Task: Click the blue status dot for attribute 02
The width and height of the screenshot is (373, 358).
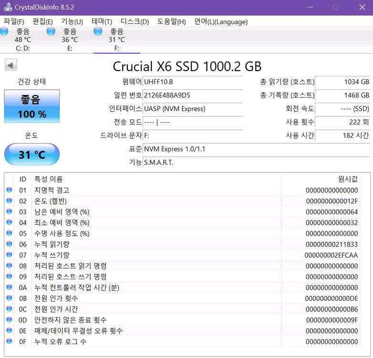Action: (9, 200)
